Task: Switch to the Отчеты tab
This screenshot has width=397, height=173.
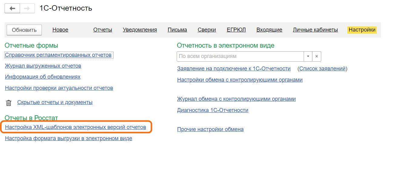Action: [103, 30]
